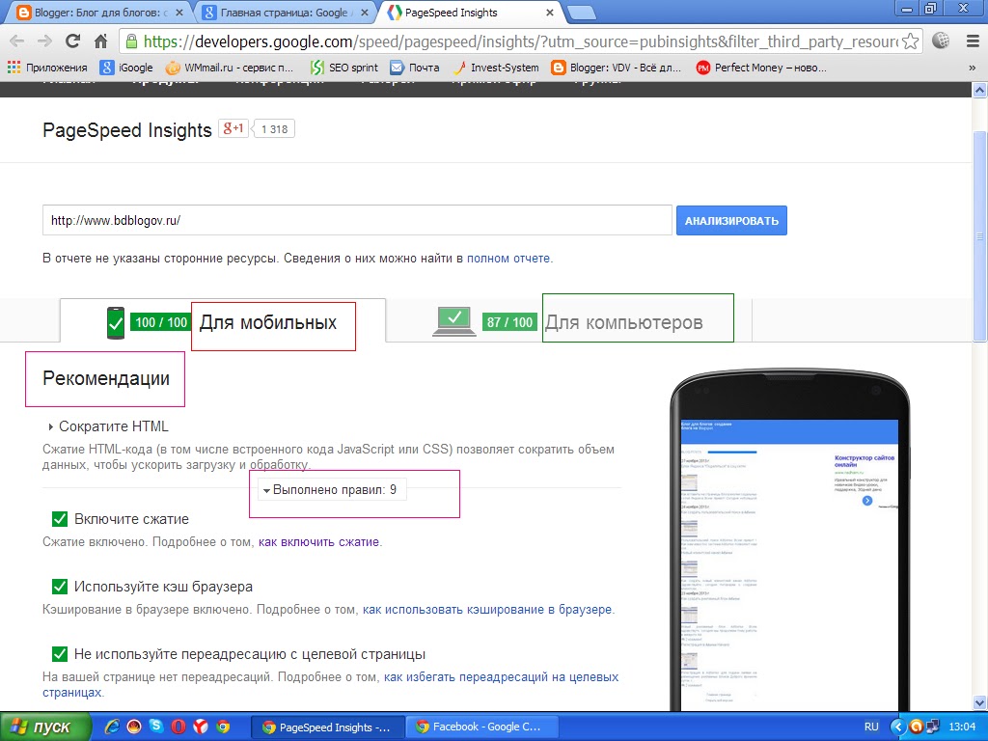The width and height of the screenshot is (988, 741).
Task: Click the page vertical scrollbar thumb
Action: [979, 236]
